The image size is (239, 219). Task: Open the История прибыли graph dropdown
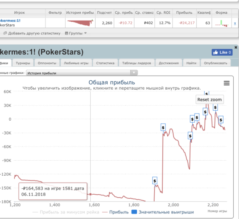[x=82, y=73]
